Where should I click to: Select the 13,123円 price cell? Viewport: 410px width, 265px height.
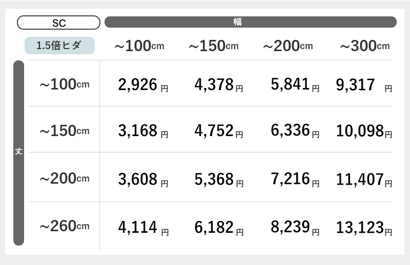364,228
